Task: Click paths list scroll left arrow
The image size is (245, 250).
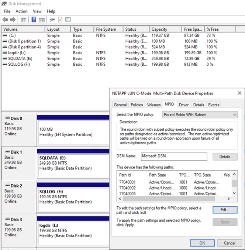Action: [x=120, y=199]
